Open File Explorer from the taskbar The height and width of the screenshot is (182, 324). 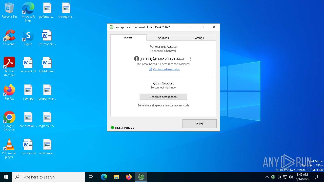116,177
